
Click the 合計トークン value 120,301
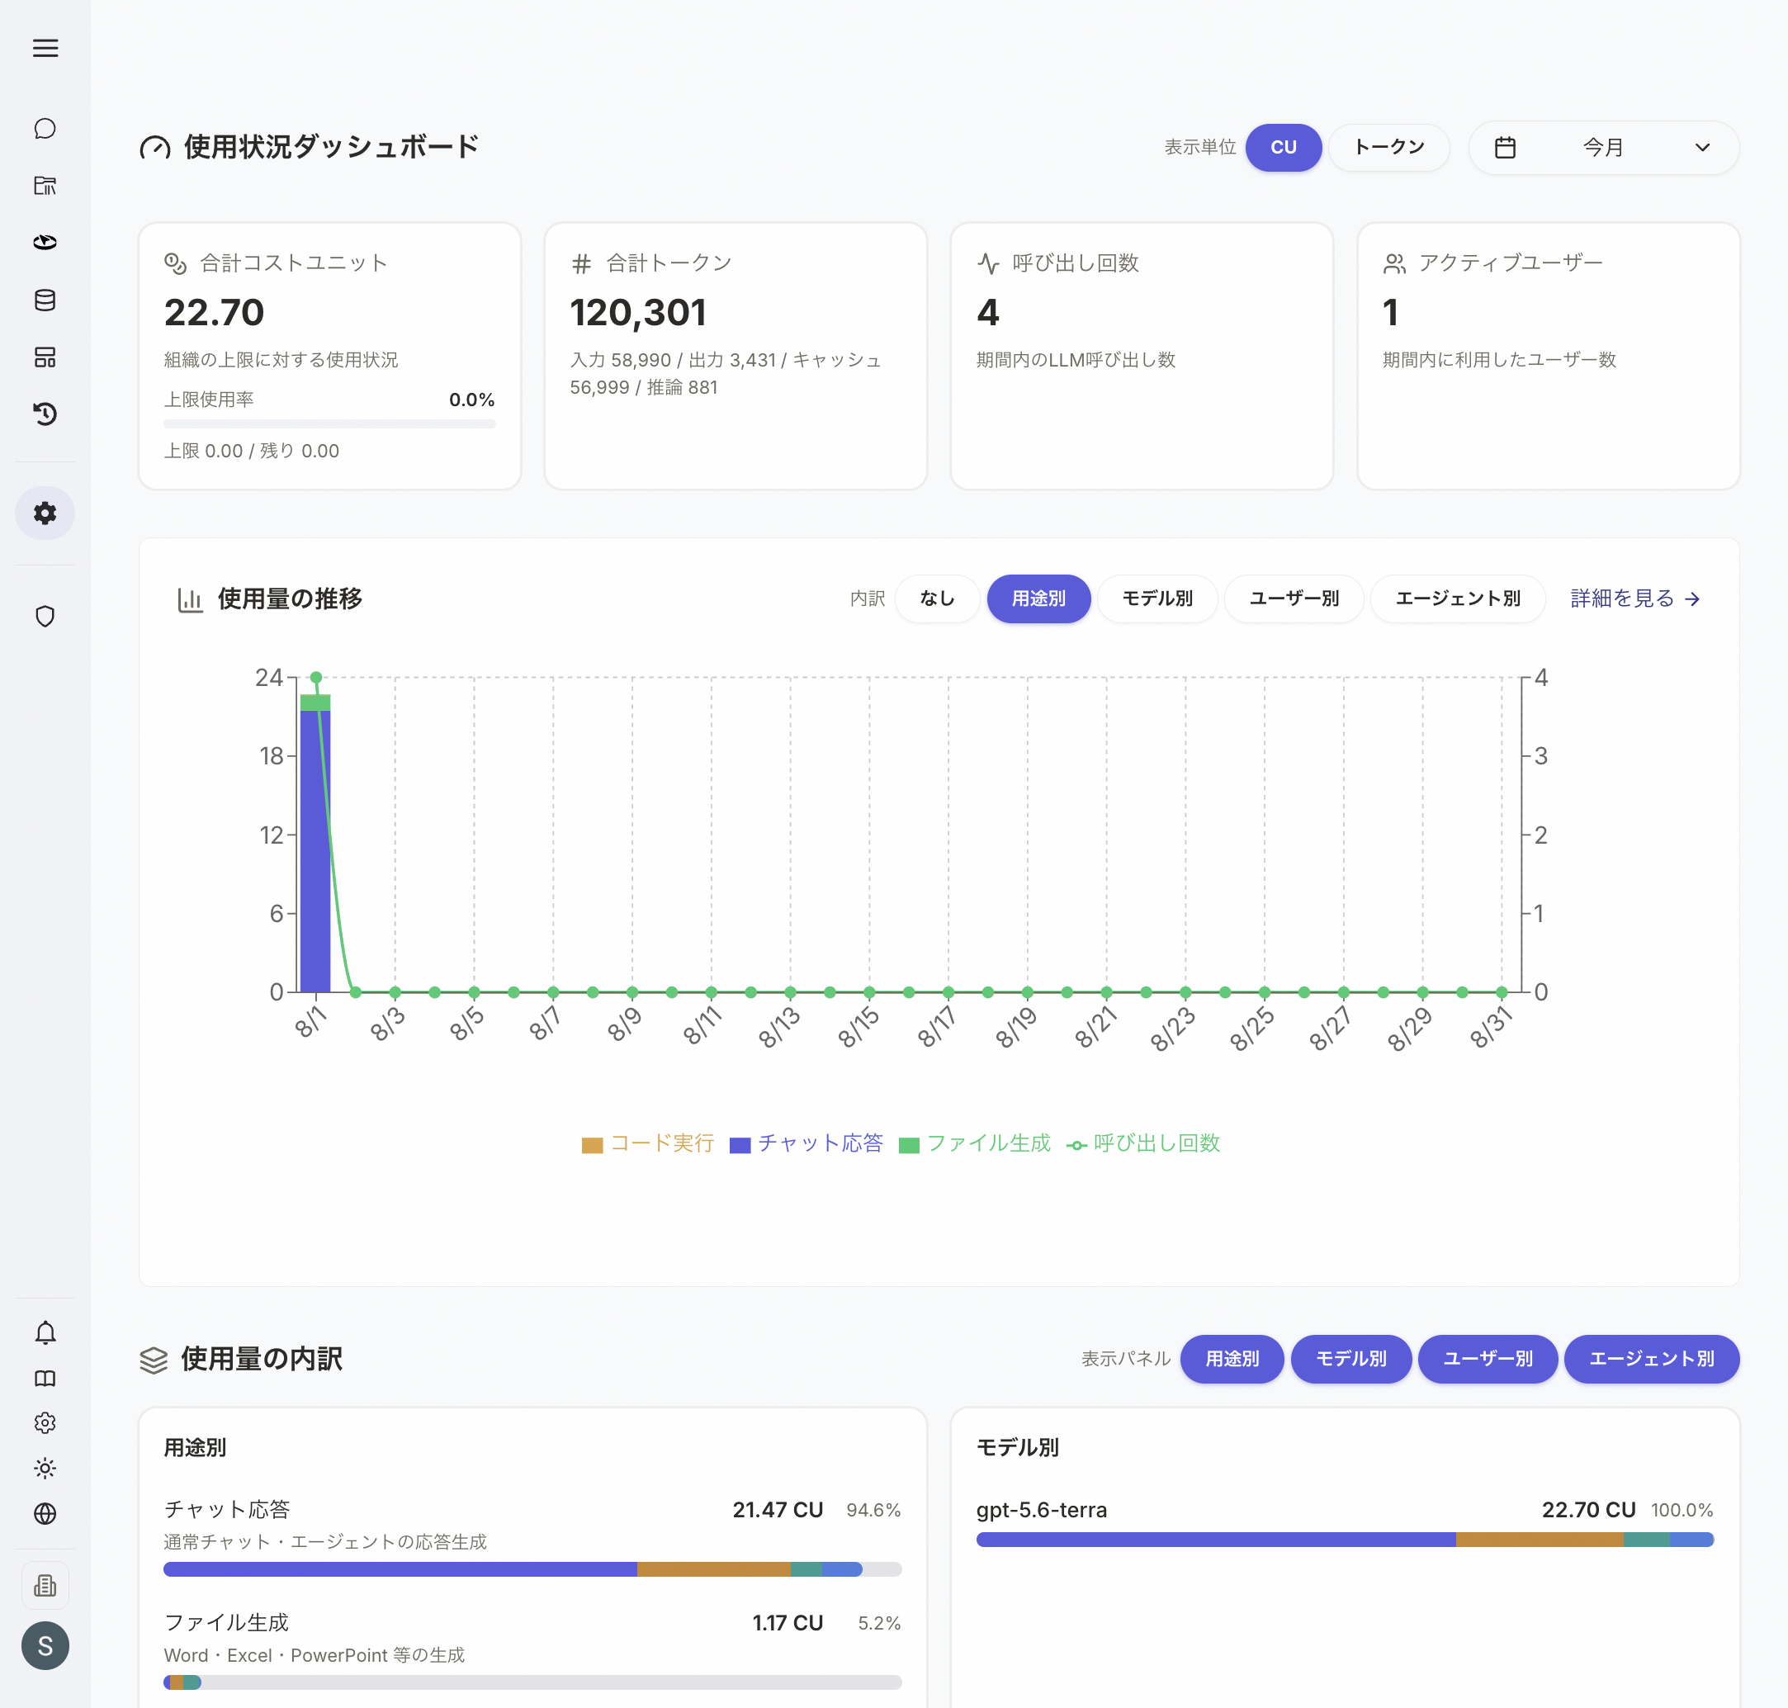coord(638,312)
